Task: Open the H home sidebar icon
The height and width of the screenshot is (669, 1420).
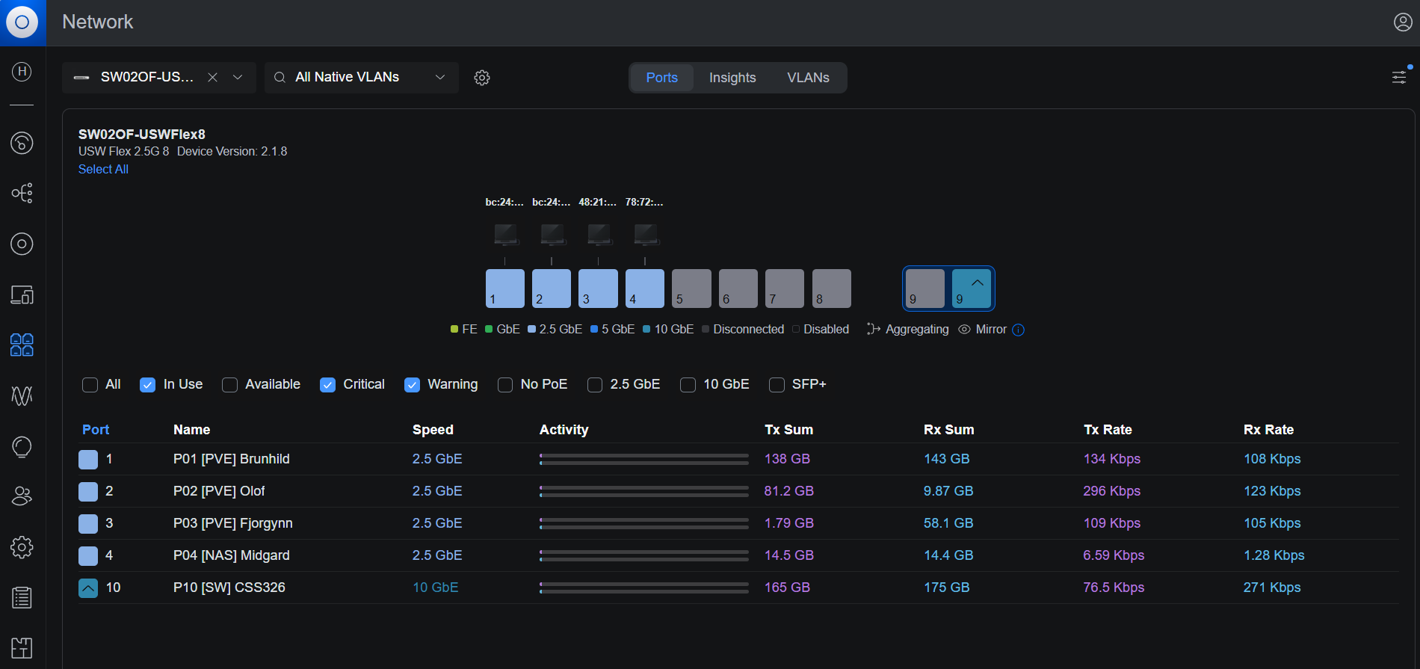Action: 22,72
